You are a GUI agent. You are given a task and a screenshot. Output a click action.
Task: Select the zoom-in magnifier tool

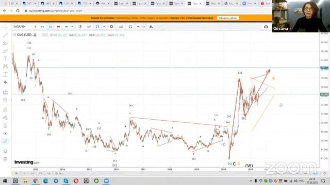5,100
